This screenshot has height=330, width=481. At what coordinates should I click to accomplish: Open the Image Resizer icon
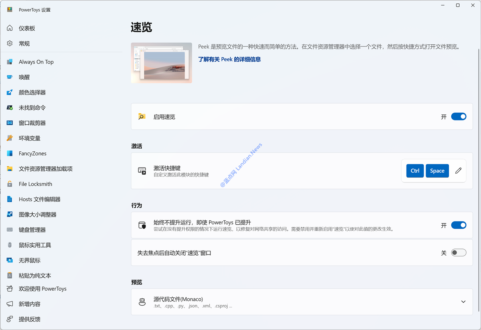pyautogui.click(x=10, y=215)
